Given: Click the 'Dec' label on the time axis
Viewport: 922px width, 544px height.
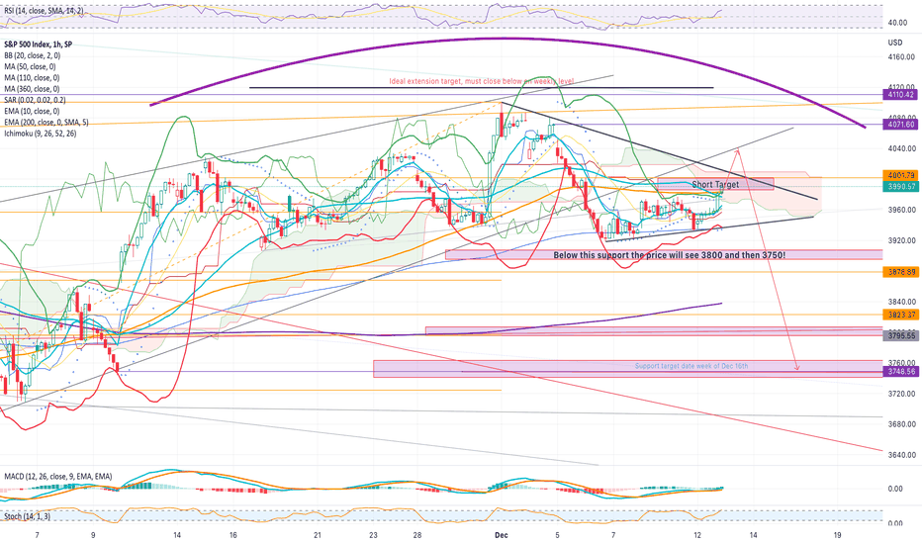Looking at the screenshot, I should pos(501,535).
